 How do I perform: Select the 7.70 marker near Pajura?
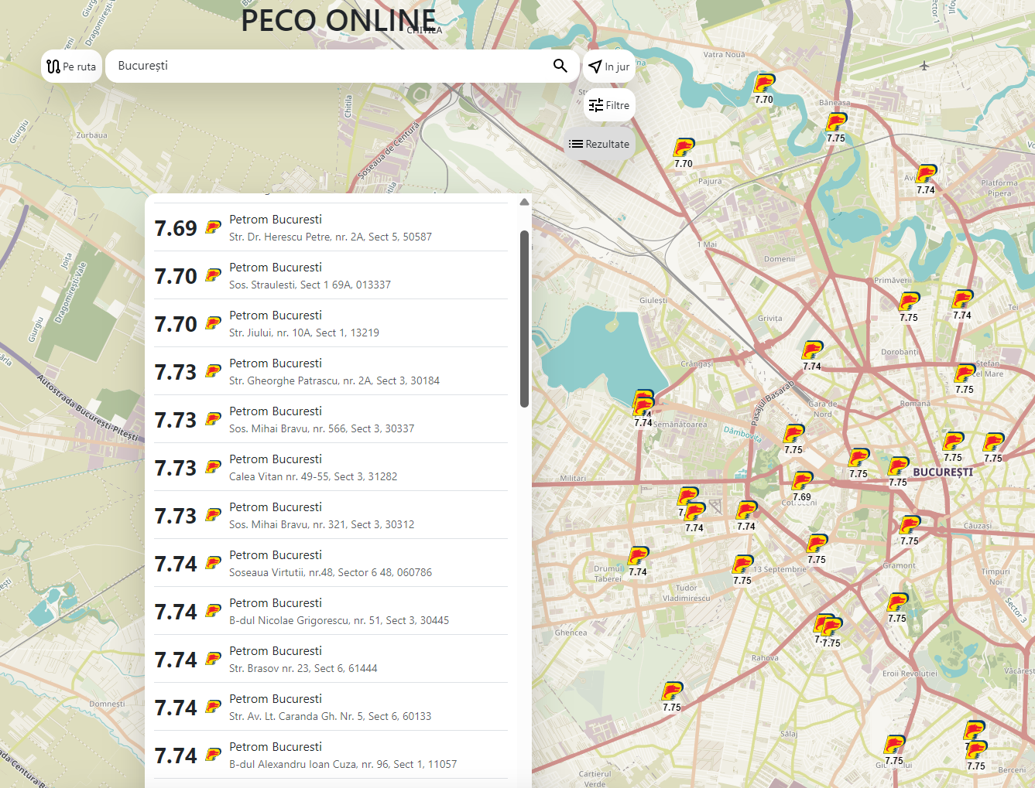point(684,149)
